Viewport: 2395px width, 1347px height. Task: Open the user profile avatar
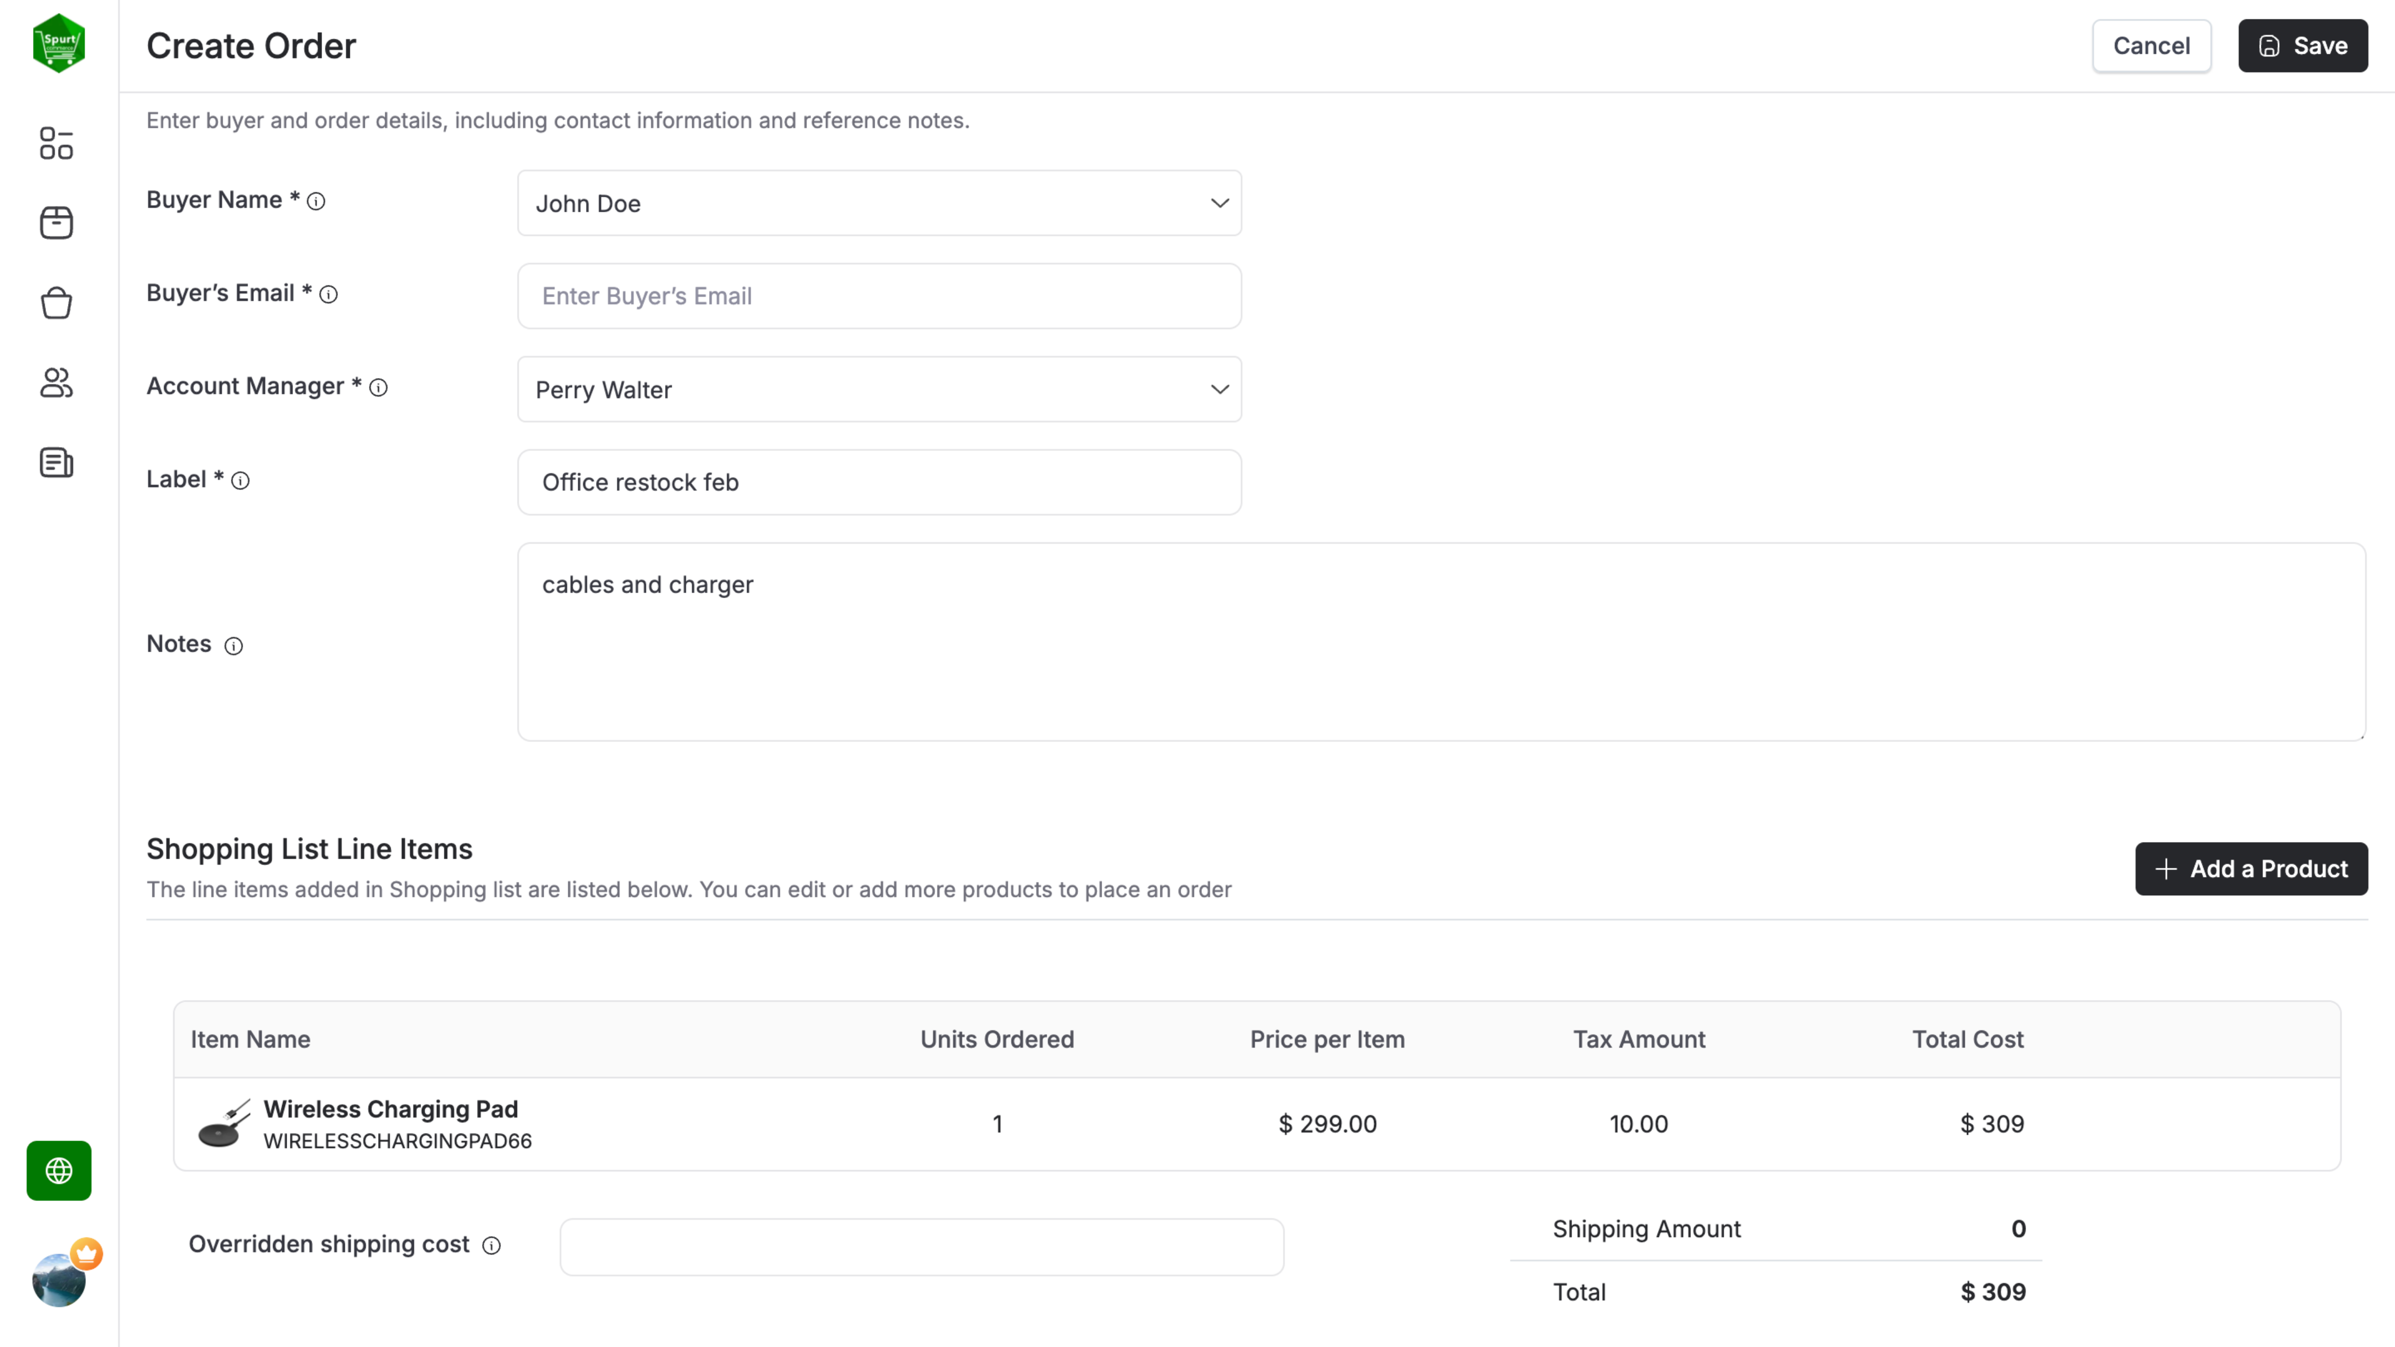pyautogui.click(x=59, y=1280)
